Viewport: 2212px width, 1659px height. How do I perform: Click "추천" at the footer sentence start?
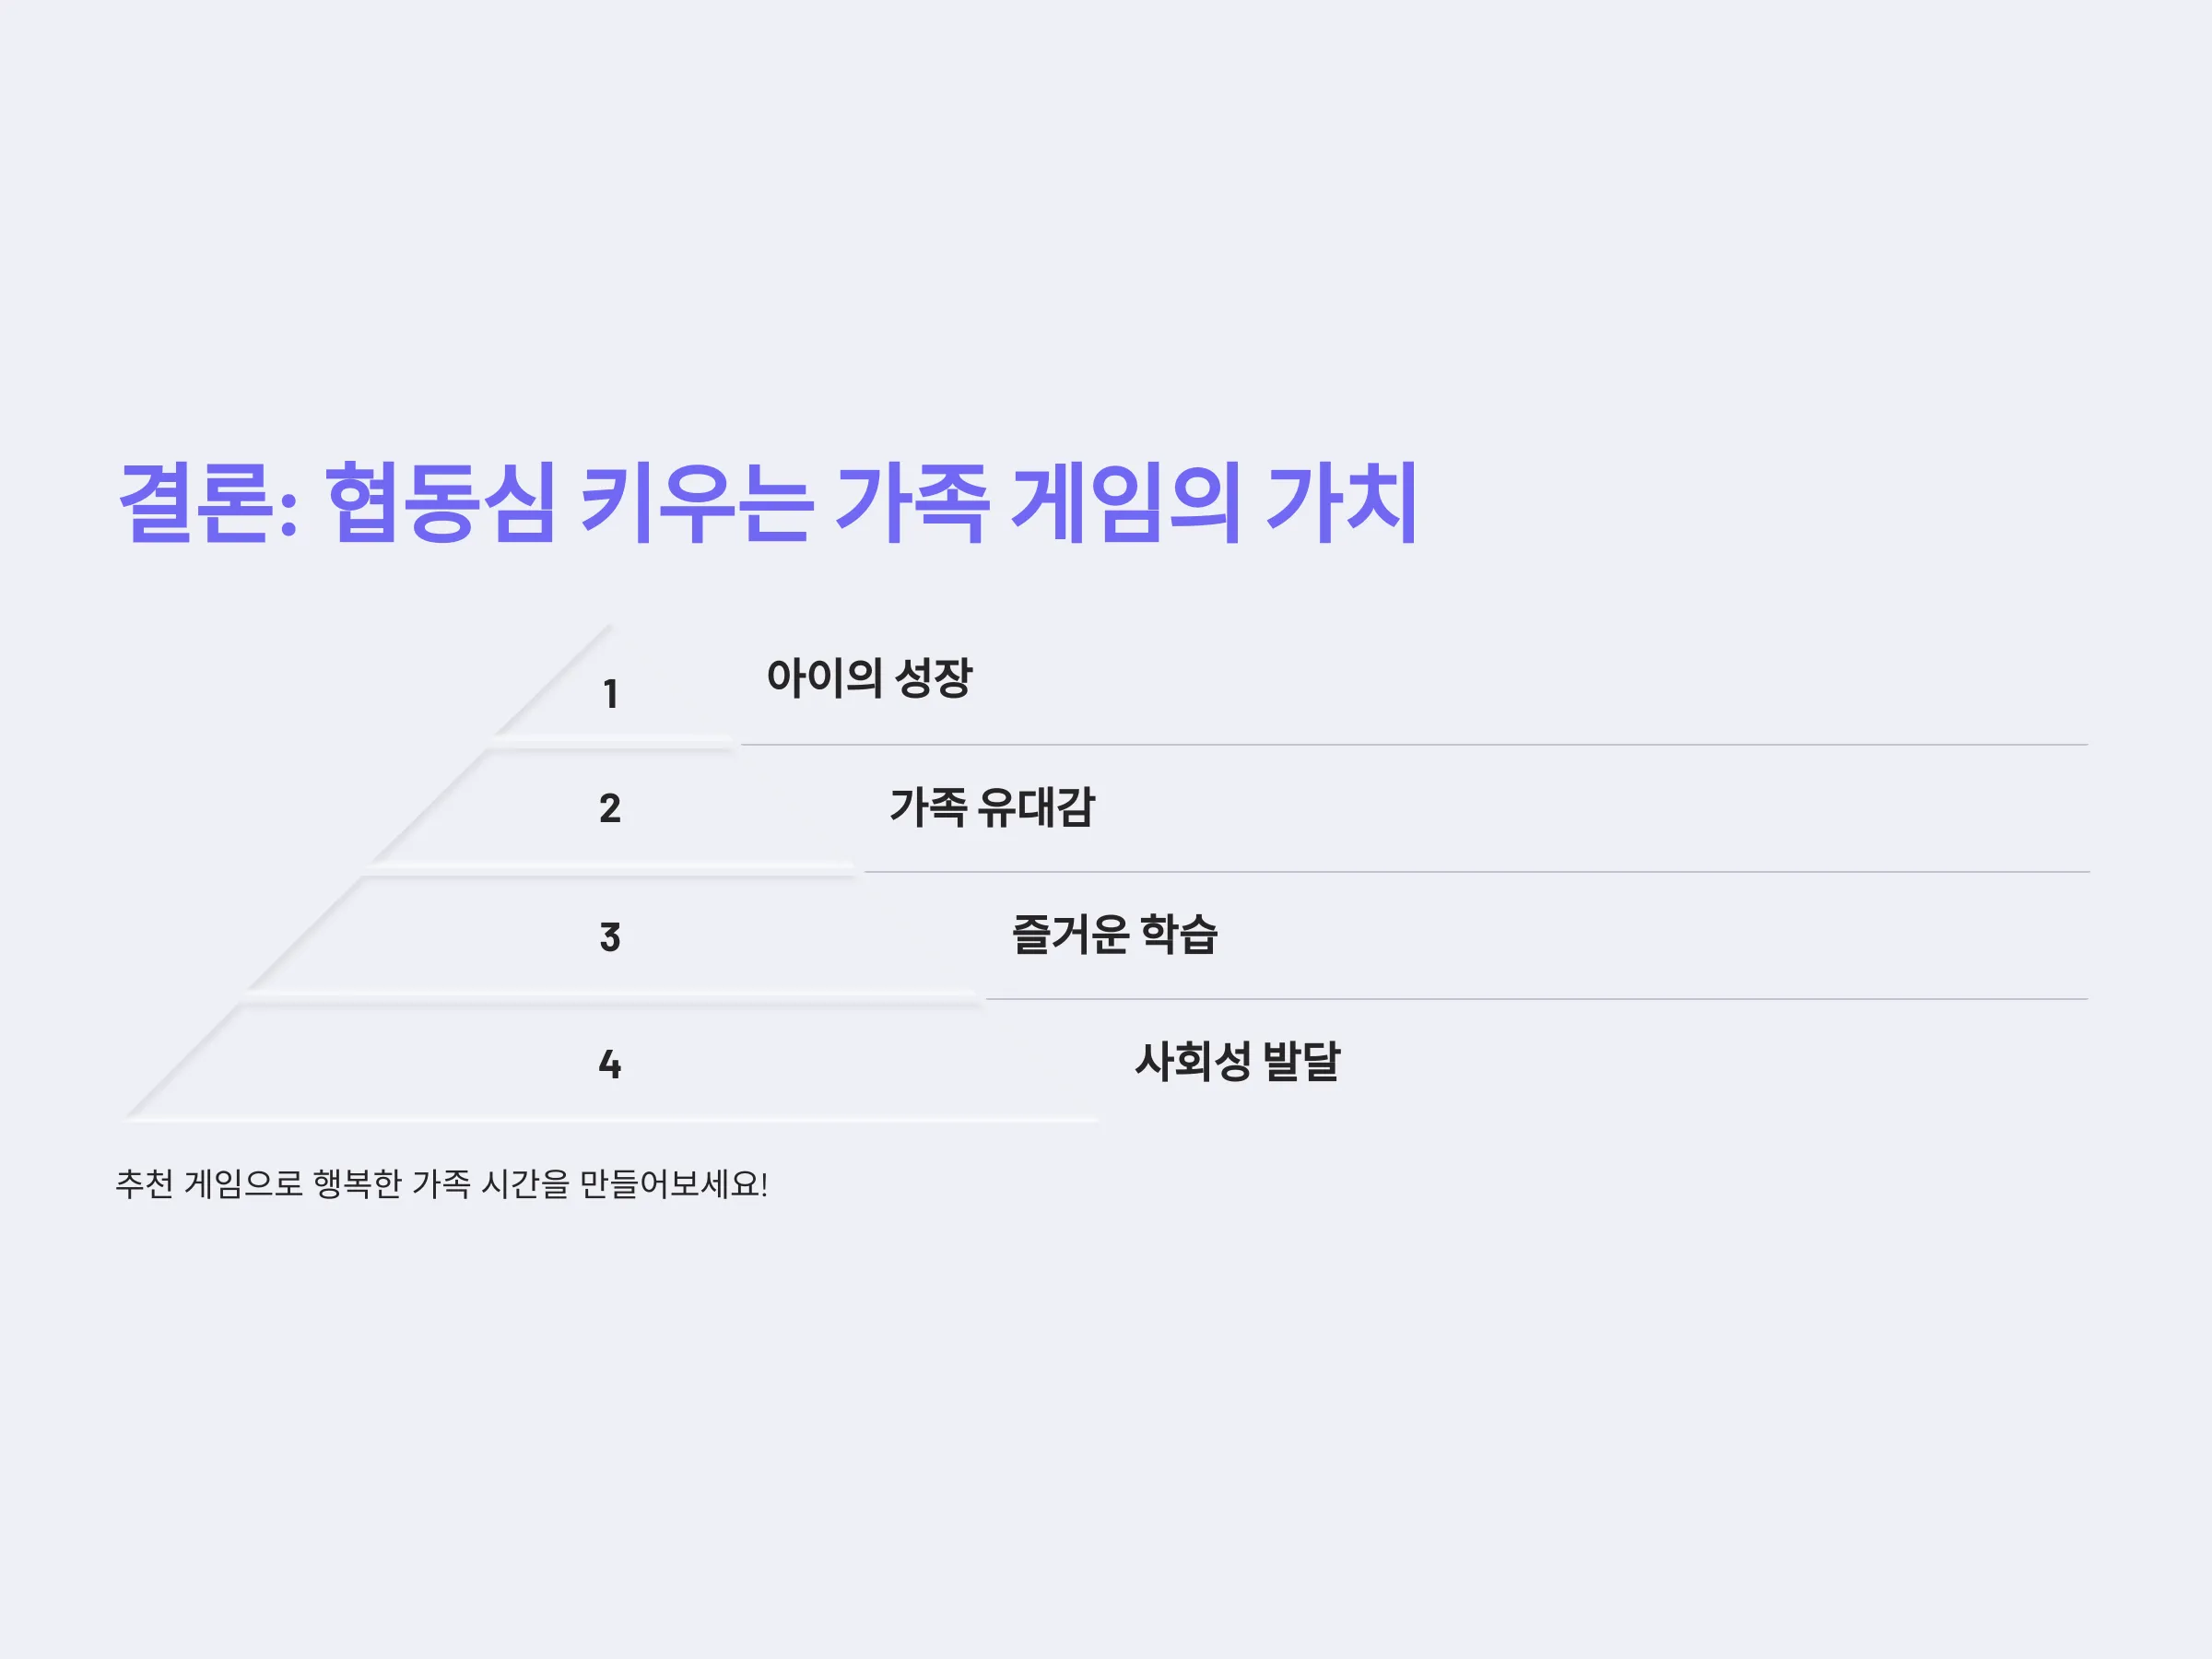[x=145, y=1184]
